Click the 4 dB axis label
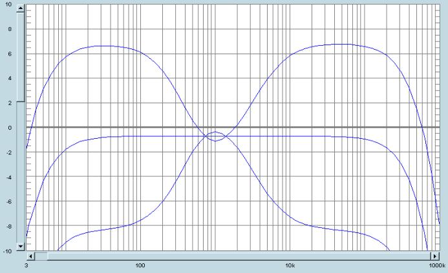Screen dimensions: 448x273 [x=10, y=79]
